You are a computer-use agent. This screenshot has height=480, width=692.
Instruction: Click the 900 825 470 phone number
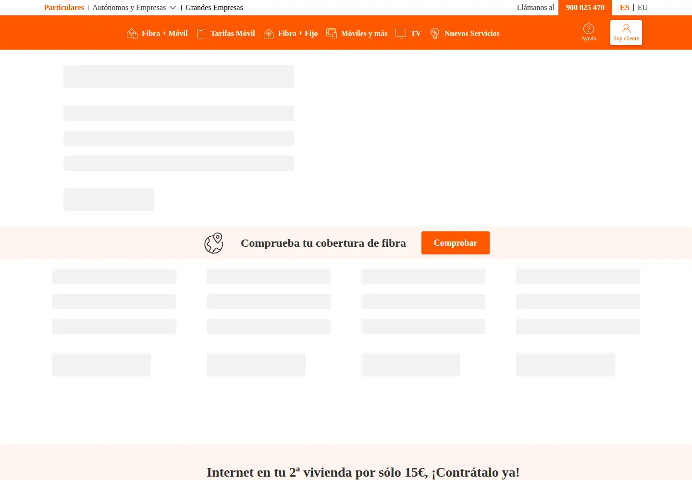pos(585,8)
